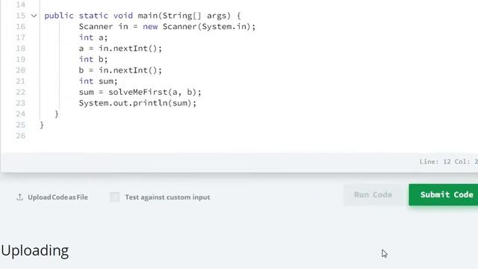The width and height of the screenshot is (478, 269).
Task: Click the System.out.println(sum) line
Action: pos(137,103)
